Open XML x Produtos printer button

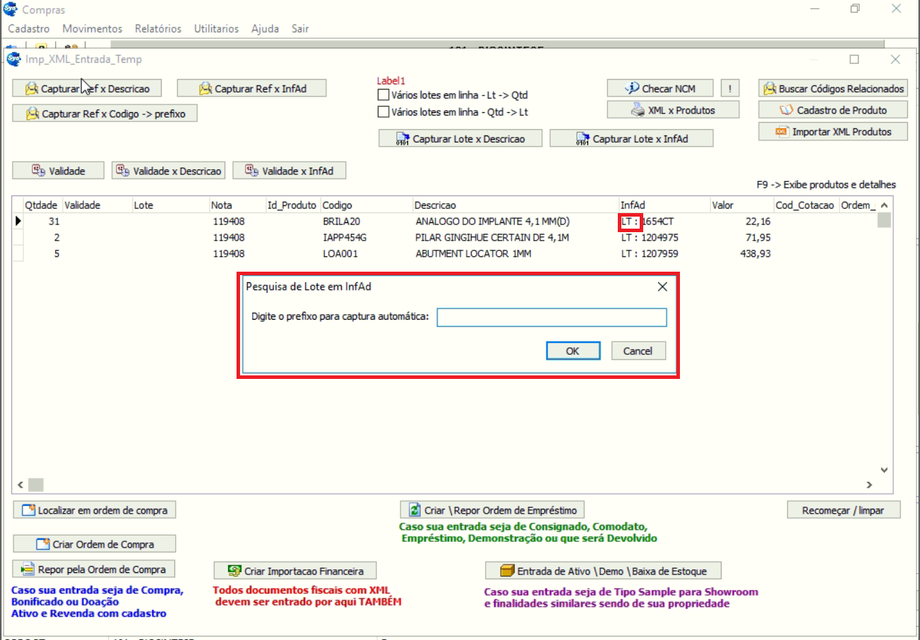(x=673, y=110)
